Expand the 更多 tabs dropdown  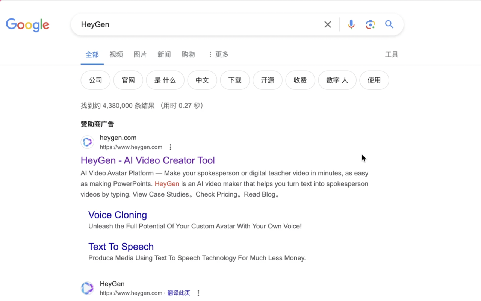218,54
